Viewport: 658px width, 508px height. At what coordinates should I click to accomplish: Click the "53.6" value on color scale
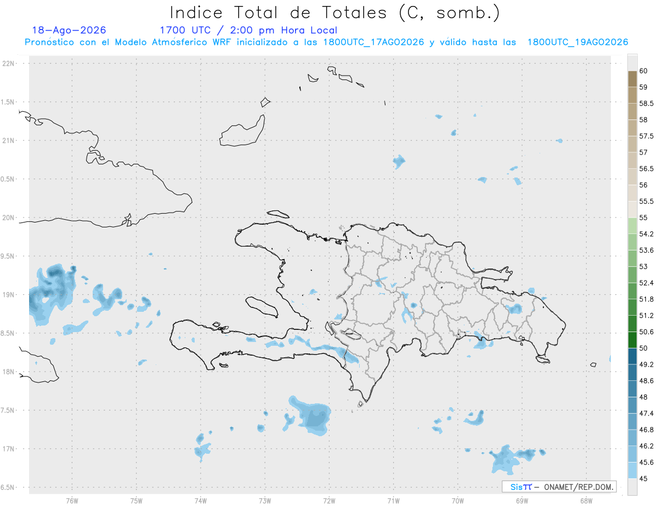click(646, 250)
